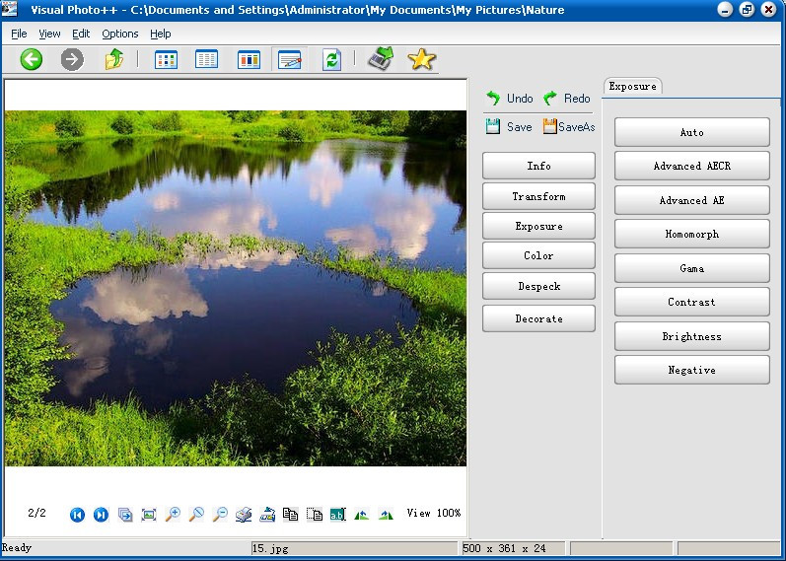Screen dimensions: 786x561
Task: Zoom in with plus magnifier icon
Action: pyautogui.click(x=173, y=515)
